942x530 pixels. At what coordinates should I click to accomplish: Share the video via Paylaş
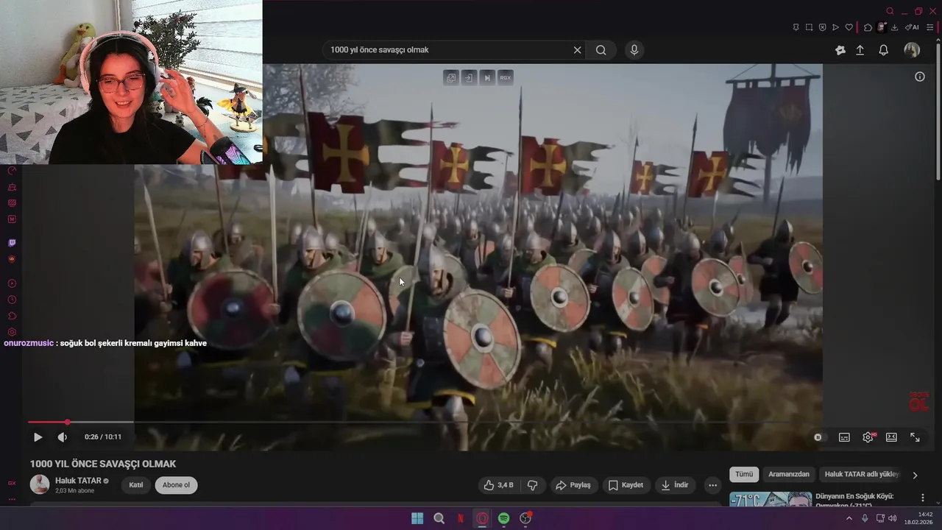573,485
